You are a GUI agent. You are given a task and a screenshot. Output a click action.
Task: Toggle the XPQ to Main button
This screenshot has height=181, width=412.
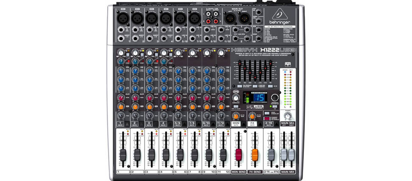[x=236, y=106]
